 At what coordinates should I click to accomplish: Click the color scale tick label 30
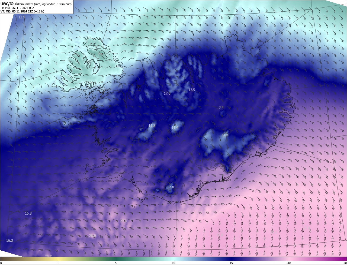coord(289,263)
